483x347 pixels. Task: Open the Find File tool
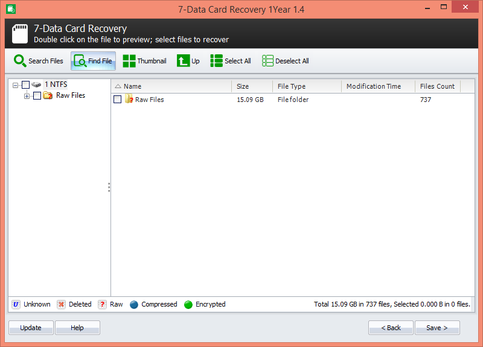tap(94, 61)
